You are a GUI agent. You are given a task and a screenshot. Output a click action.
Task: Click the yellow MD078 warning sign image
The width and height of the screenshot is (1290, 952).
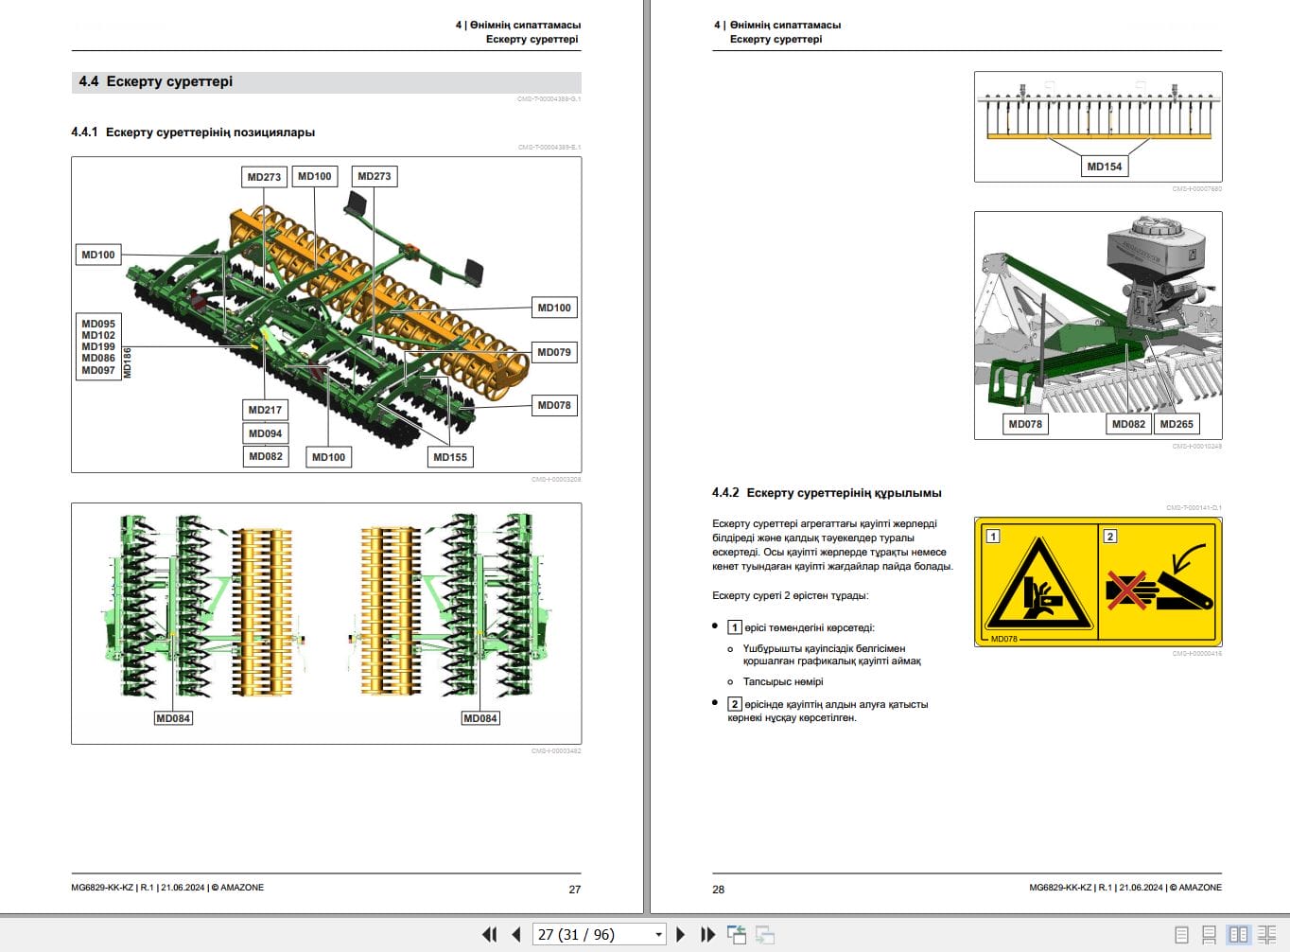coord(1098,582)
